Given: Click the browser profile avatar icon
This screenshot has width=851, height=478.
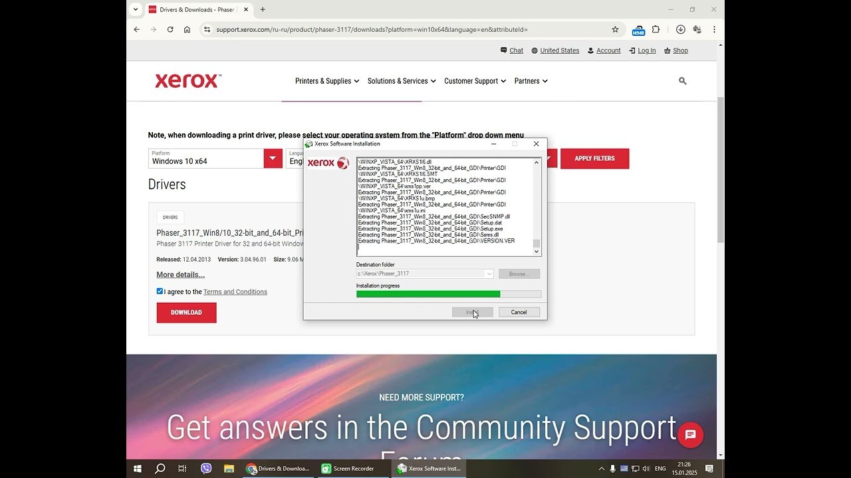Looking at the screenshot, I should coord(697,29).
